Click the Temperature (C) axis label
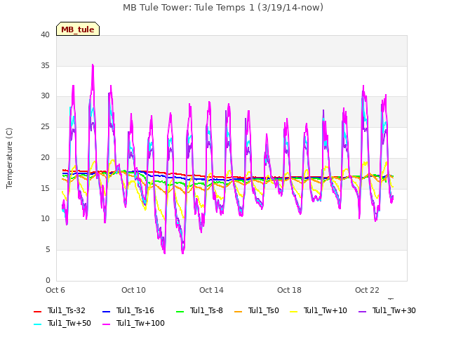This screenshot has width=449, height=337. (9, 158)
